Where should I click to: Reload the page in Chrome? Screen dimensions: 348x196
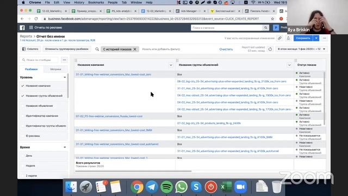[x=36, y=19]
